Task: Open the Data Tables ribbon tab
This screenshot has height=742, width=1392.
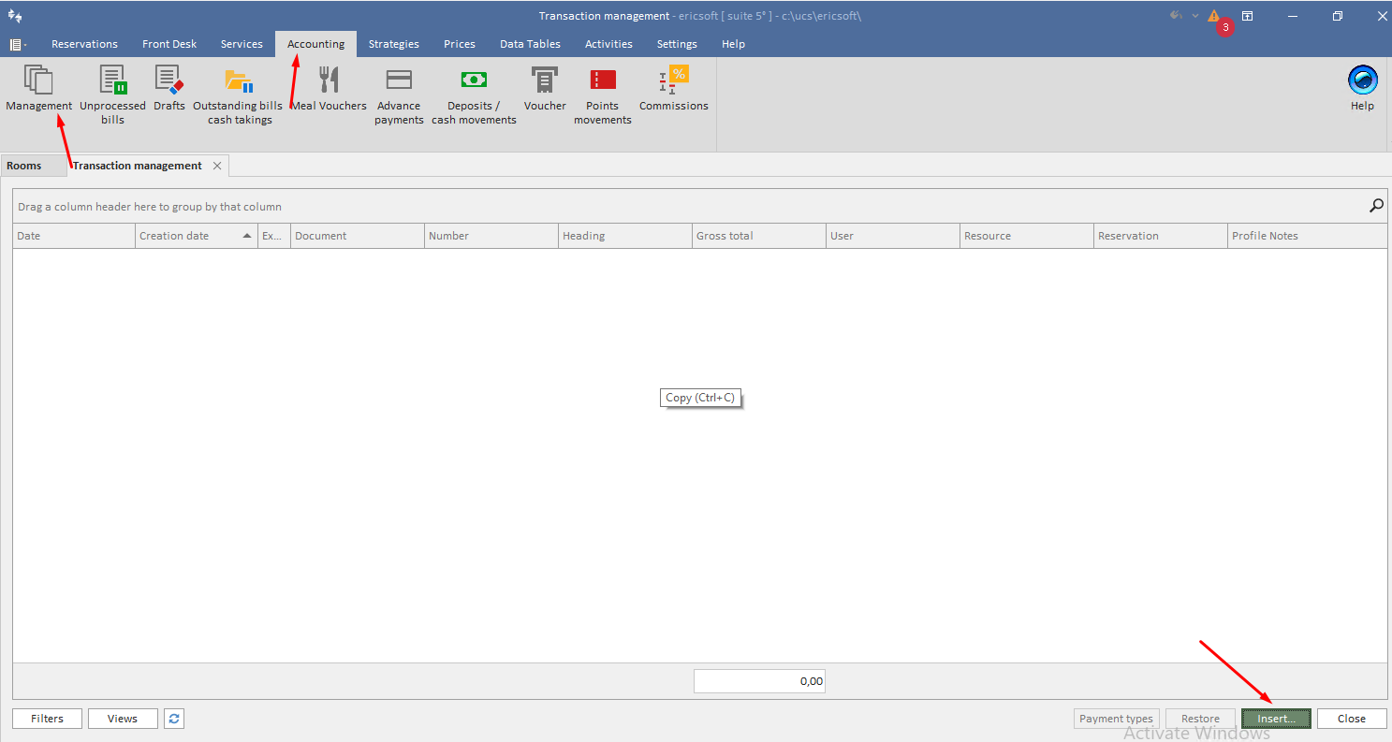Action: [530, 44]
